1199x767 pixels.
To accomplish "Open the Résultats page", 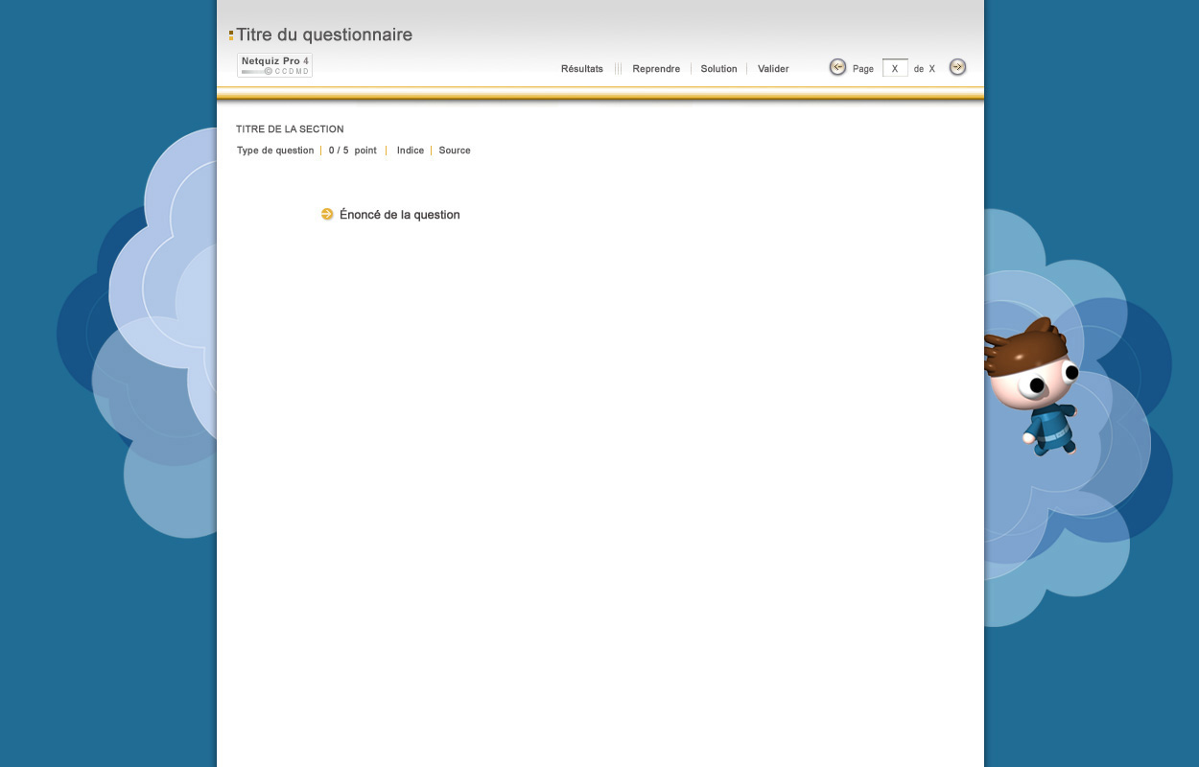I will coord(582,69).
